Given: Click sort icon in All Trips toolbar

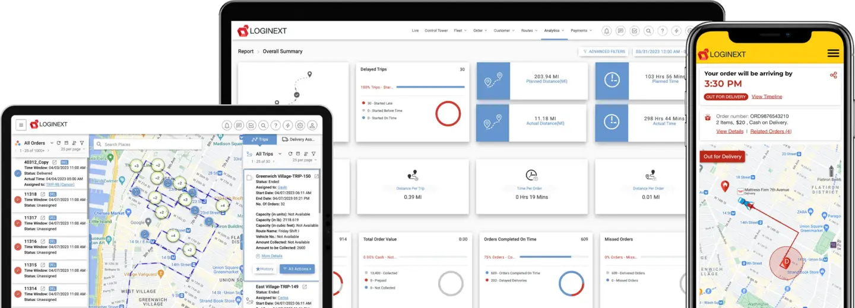Looking at the screenshot, I should [305, 154].
